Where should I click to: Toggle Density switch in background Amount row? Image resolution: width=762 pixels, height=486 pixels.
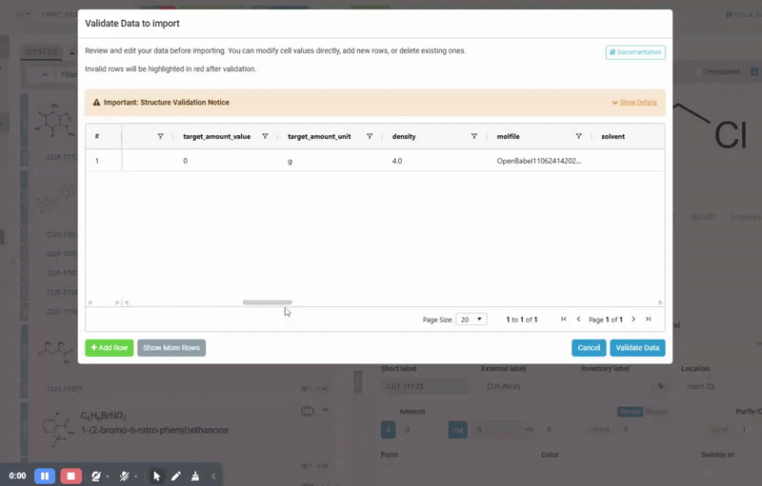(631, 412)
